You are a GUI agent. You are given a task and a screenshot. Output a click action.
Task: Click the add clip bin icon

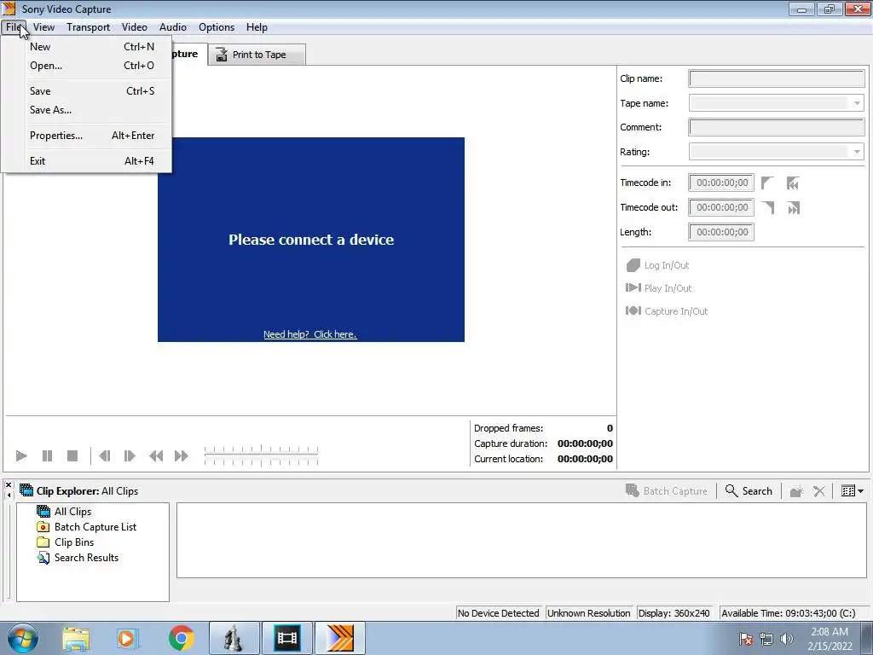[x=797, y=490]
